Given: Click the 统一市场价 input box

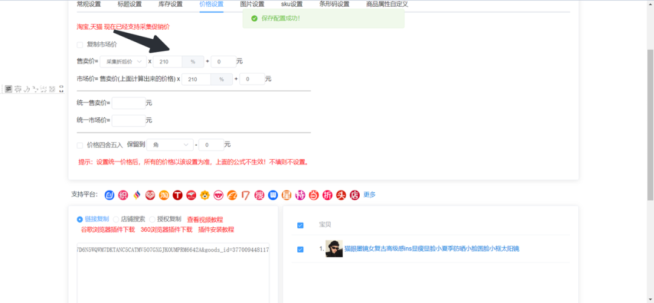Looking at the screenshot, I should click(x=128, y=120).
